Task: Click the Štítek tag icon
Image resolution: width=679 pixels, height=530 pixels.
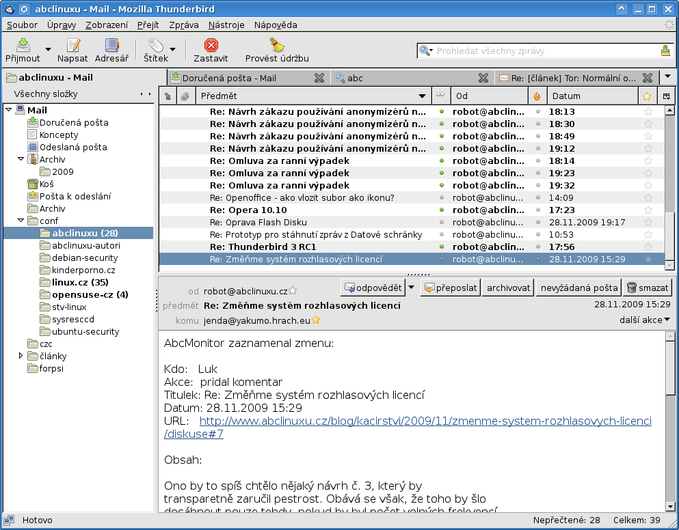Action: click(x=156, y=45)
